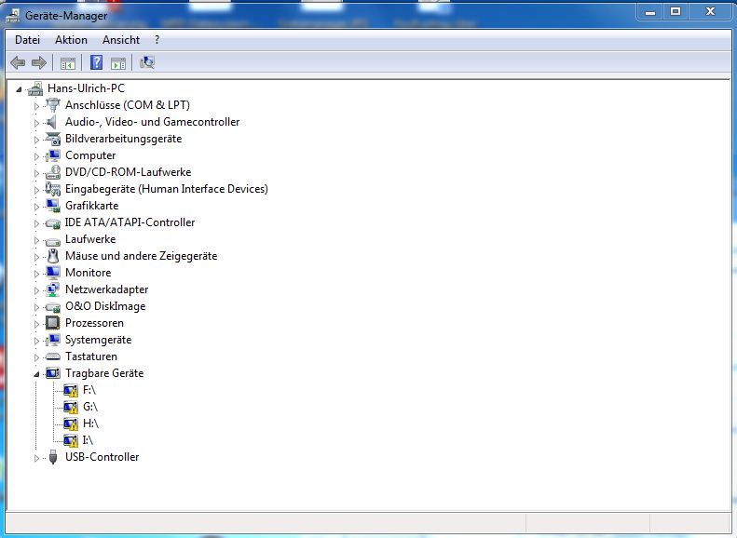
Task: Click the Systemgeräte computer icon
Action: pyautogui.click(x=53, y=340)
